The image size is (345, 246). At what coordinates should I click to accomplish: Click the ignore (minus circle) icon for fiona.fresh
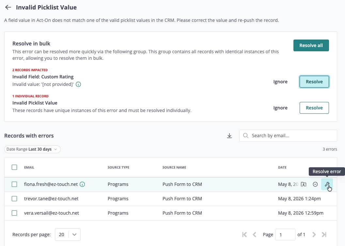(315, 184)
